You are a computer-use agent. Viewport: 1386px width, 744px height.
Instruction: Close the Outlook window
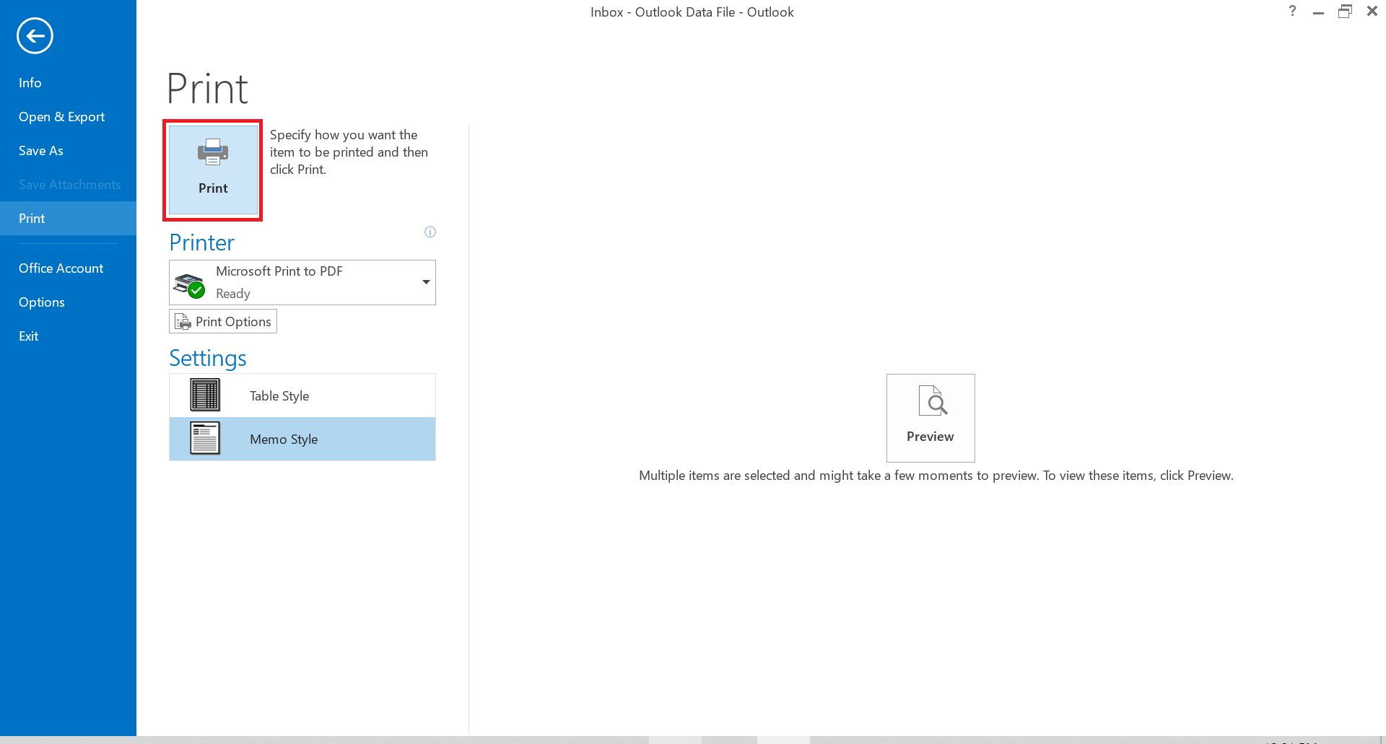click(1372, 11)
